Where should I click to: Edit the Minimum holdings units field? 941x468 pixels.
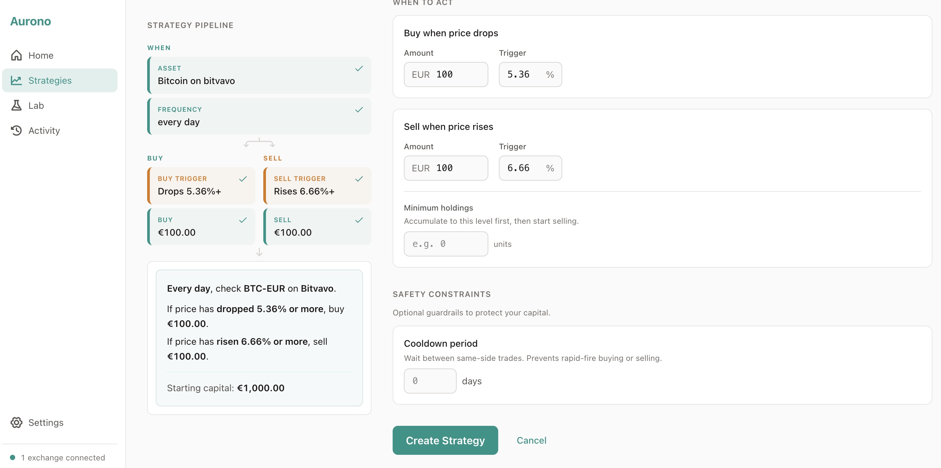pyautogui.click(x=445, y=243)
